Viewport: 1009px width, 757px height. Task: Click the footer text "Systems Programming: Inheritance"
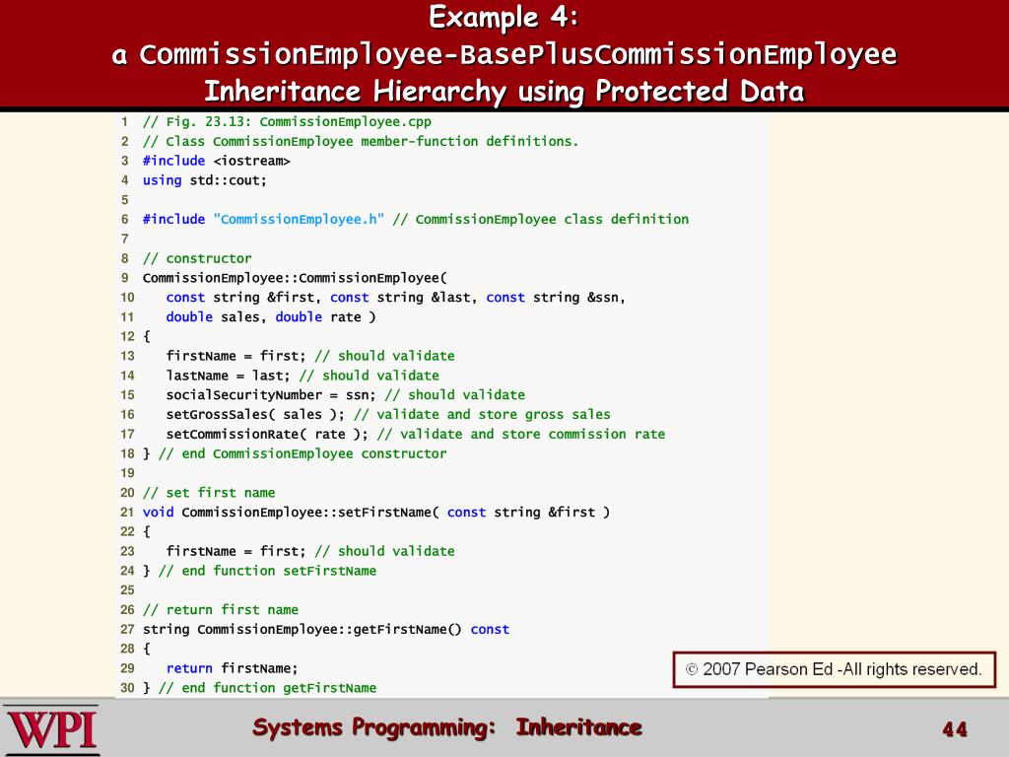447,728
